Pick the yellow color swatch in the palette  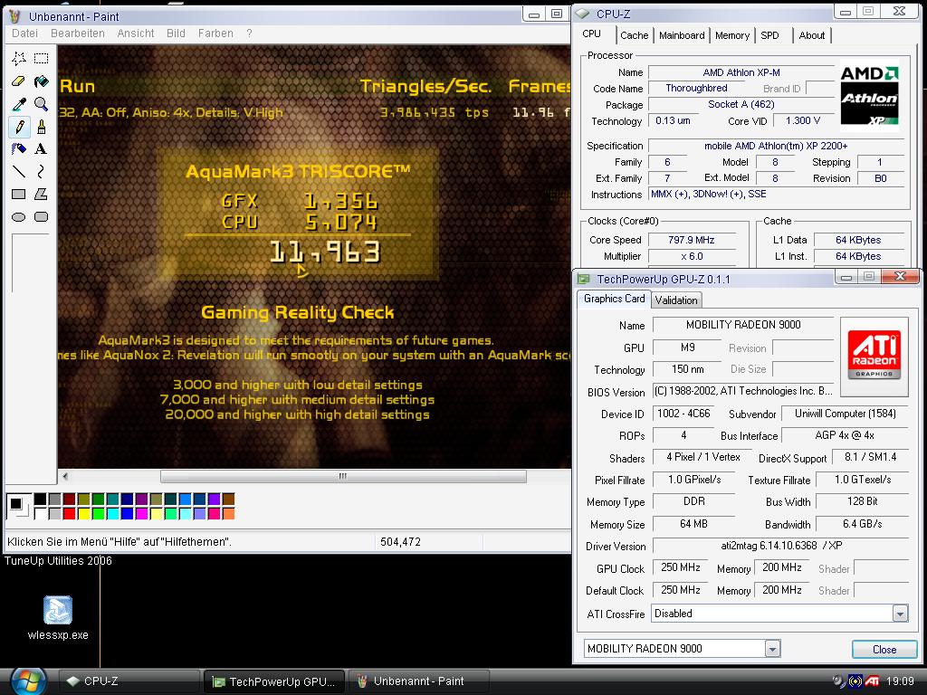[x=84, y=514]
